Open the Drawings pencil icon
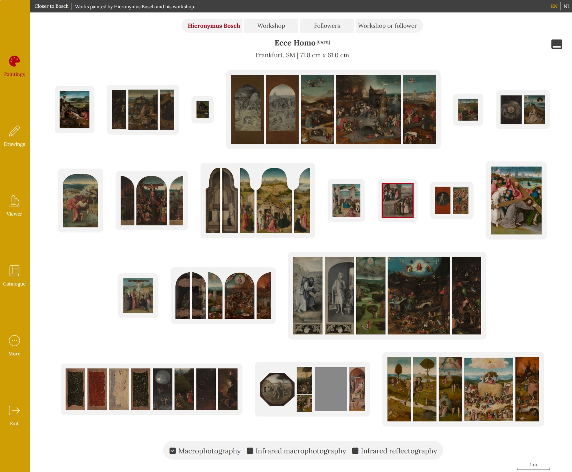572x472 pixels. point(14,131)
